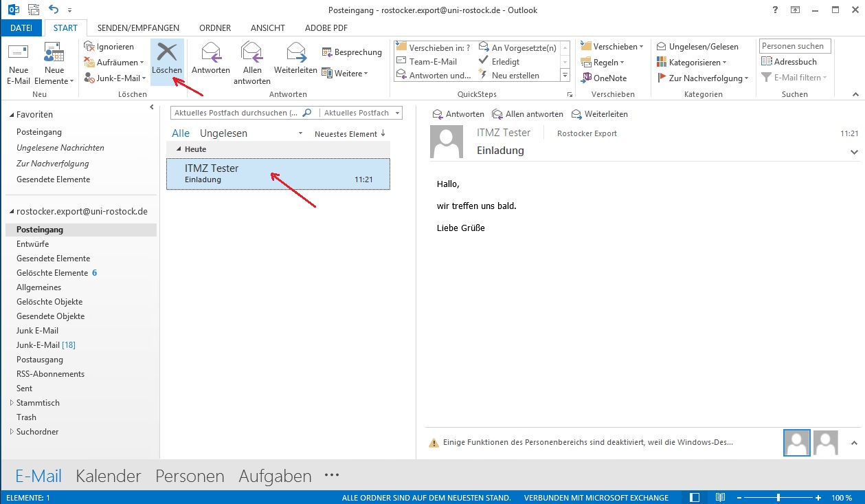This screenshot has height=504, width=865.
Task: Click the Personen suchen field
Action: coord(795,46)
